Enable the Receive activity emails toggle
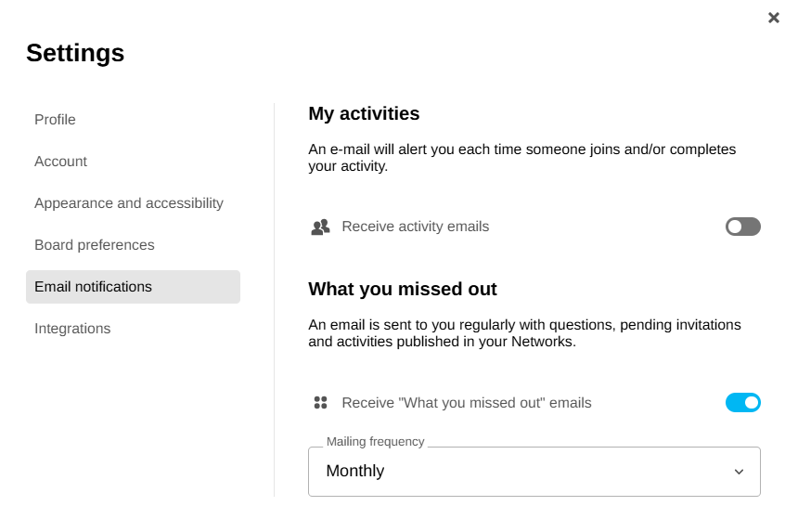The width and height of the screenshot is (785, 519). point(742,227)
